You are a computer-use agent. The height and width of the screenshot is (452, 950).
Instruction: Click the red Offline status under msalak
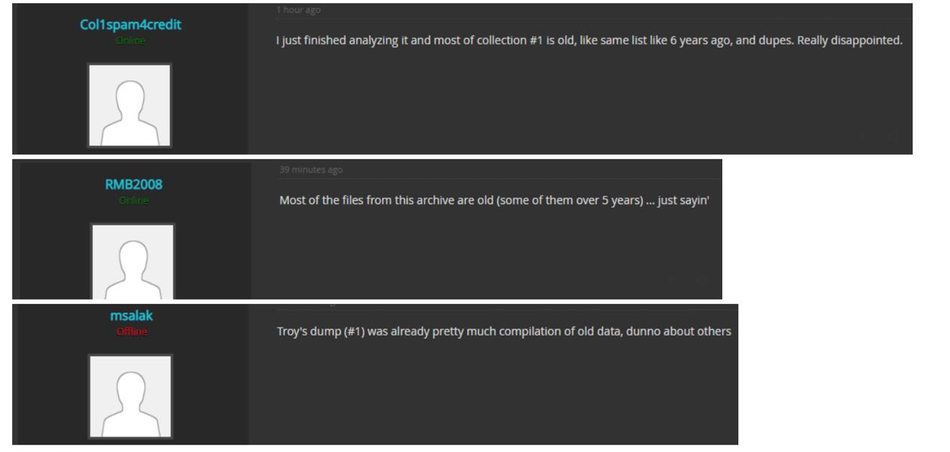(131, 332)
